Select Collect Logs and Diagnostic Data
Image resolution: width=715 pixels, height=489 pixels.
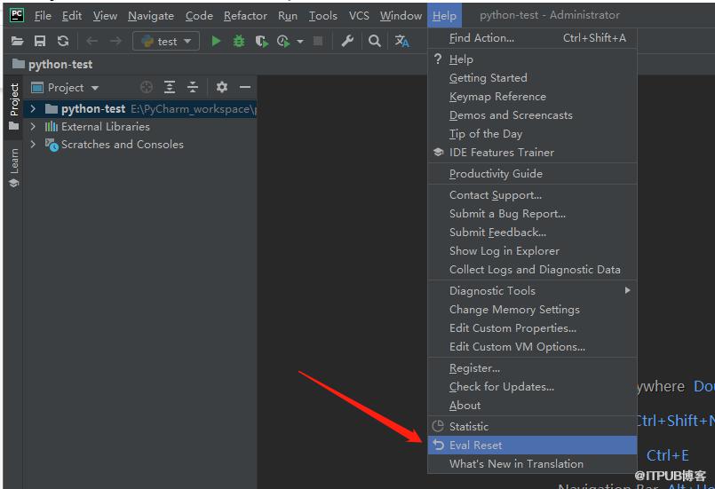pyautogui.click(x=532, y=270)
